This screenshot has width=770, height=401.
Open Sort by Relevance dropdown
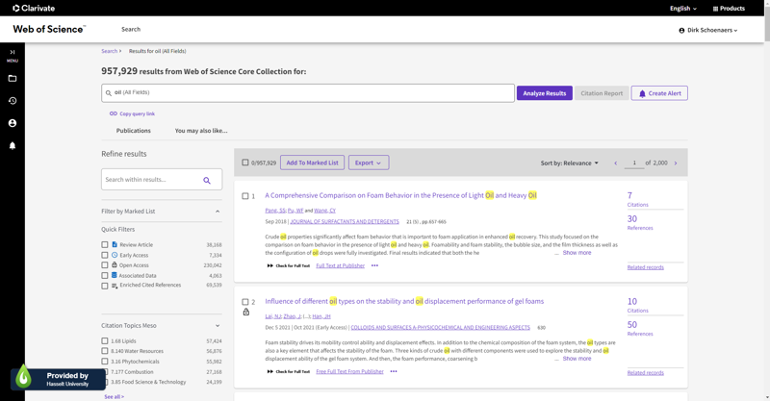(569, 163)
